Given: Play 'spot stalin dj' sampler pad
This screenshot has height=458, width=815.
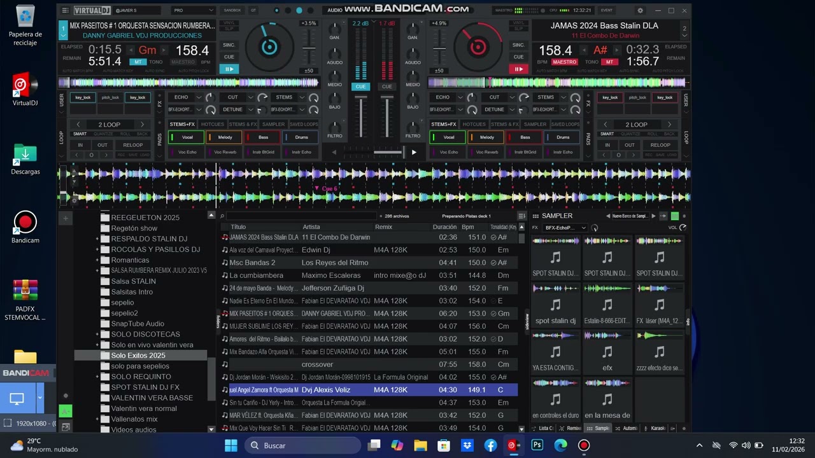Looking at the screenshot, I should 555,305.
